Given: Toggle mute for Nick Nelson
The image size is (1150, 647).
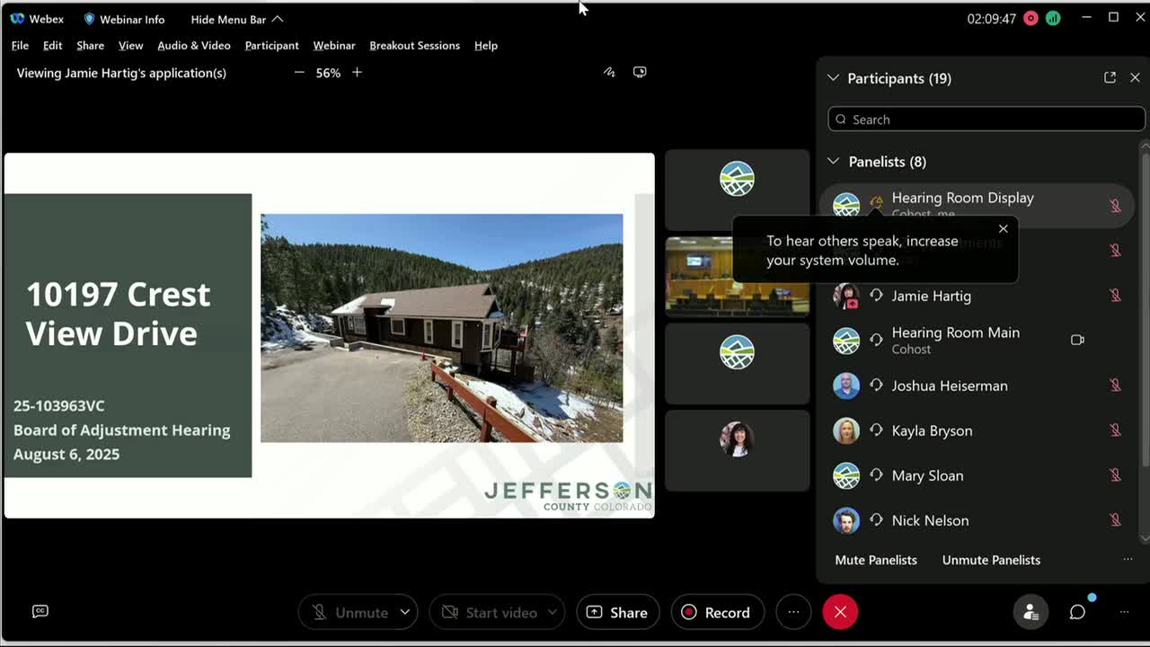Looking at the screenshot, I should (x=1115, y=519).
